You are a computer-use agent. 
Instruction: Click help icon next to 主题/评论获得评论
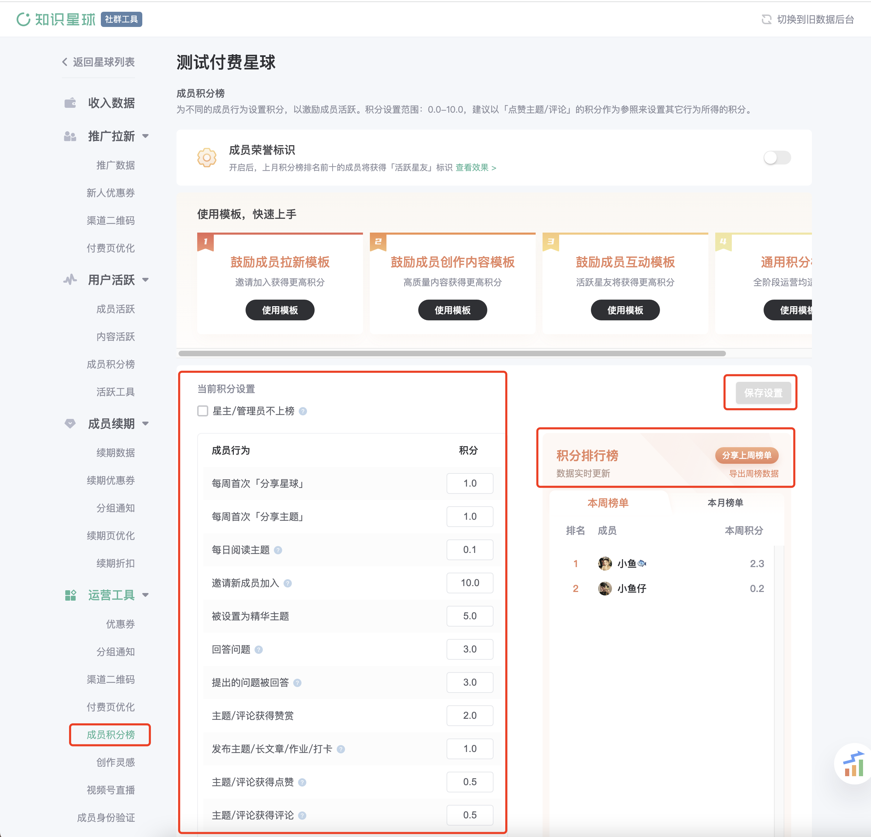pyautogui.click(x=302, y=815)
